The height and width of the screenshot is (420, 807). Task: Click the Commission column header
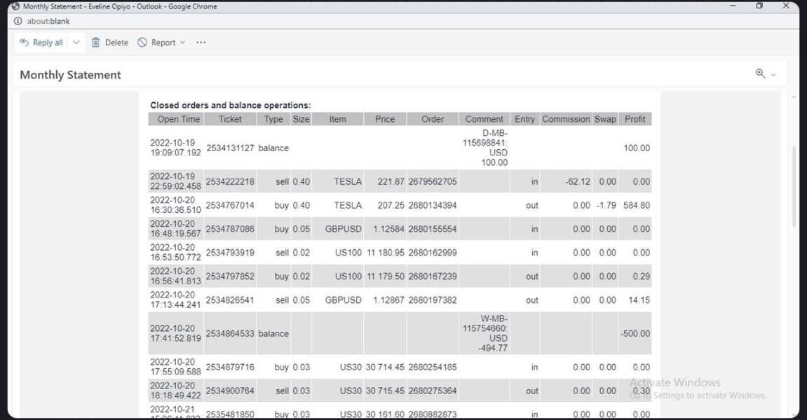coord(566,119)
